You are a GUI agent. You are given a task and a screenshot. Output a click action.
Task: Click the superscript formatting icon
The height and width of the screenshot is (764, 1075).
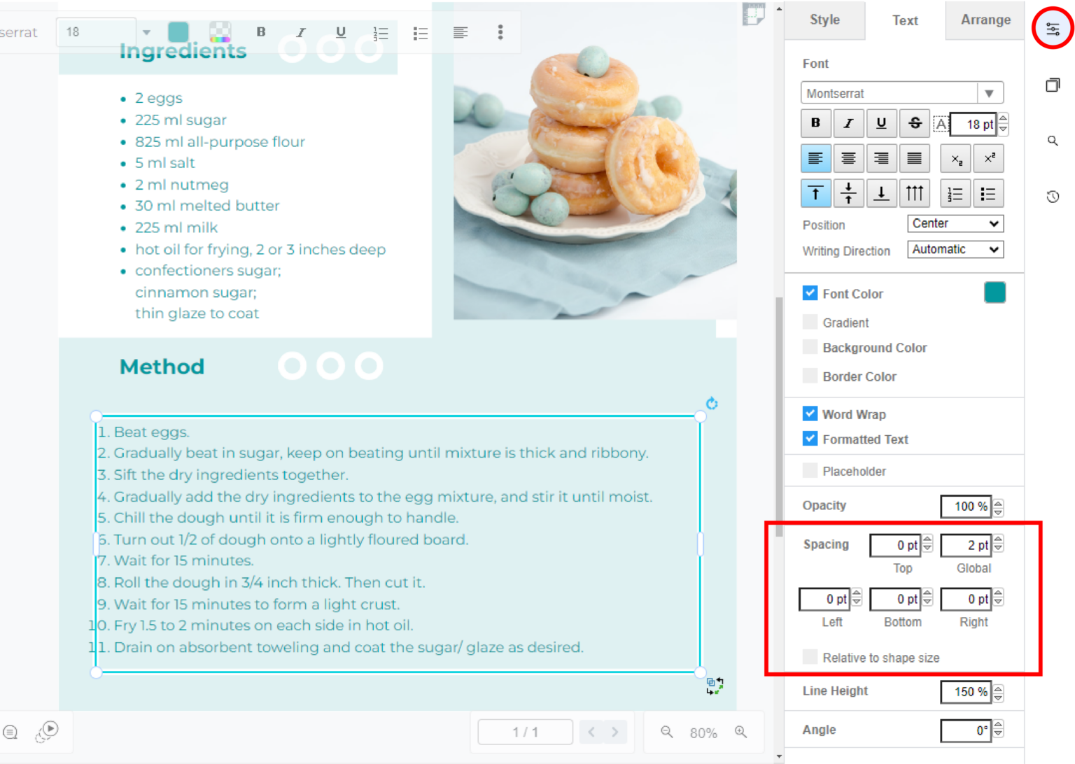coord(989,159)
